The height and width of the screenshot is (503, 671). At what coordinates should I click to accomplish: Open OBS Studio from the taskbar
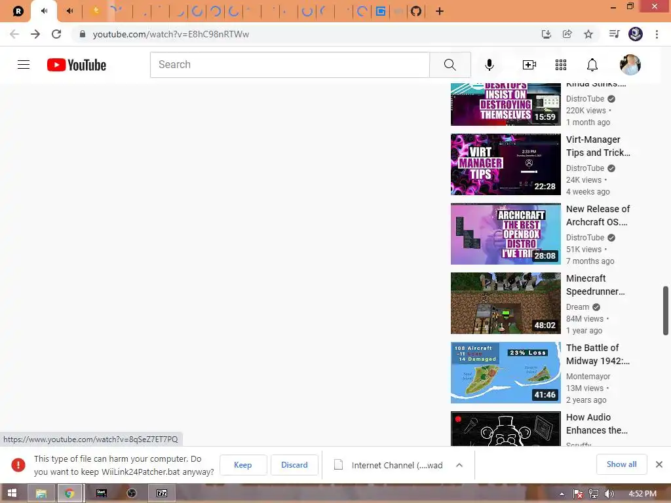pos(131,493)
